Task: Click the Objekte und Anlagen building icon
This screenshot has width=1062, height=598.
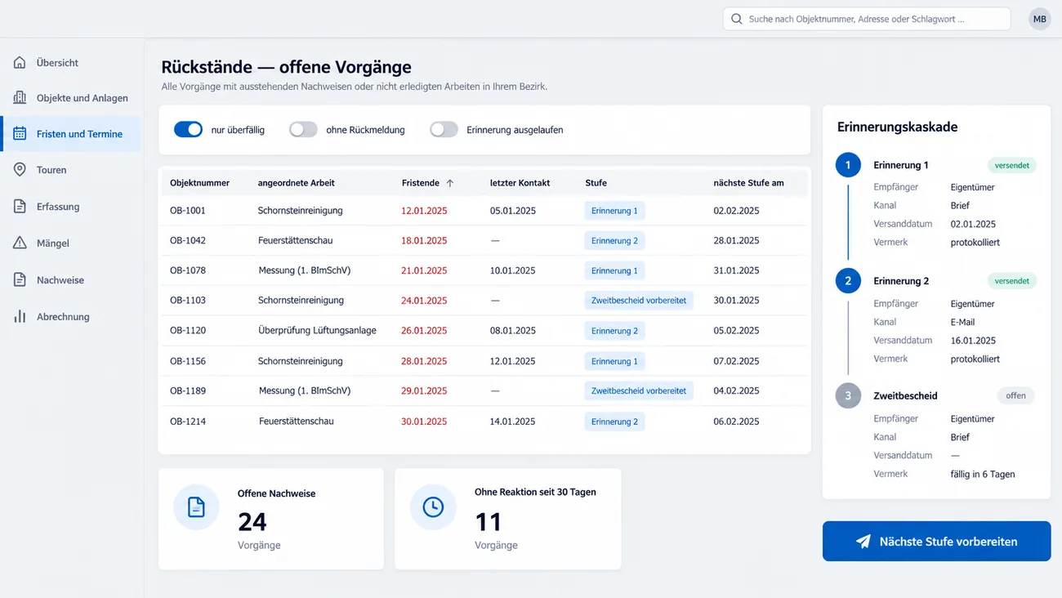Action: (20, 98)
